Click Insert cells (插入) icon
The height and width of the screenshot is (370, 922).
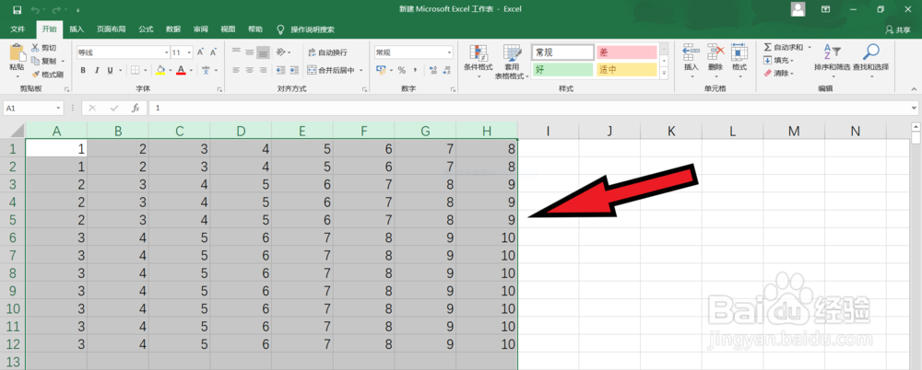click(691, 52)
